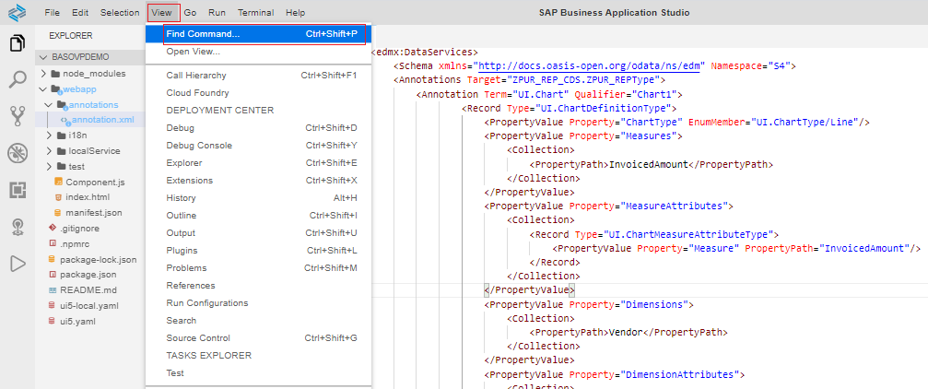The image size is (928, 389).
Task: Expand the test folder chevron
Action: pyautogui.click(x=49, y=166)
